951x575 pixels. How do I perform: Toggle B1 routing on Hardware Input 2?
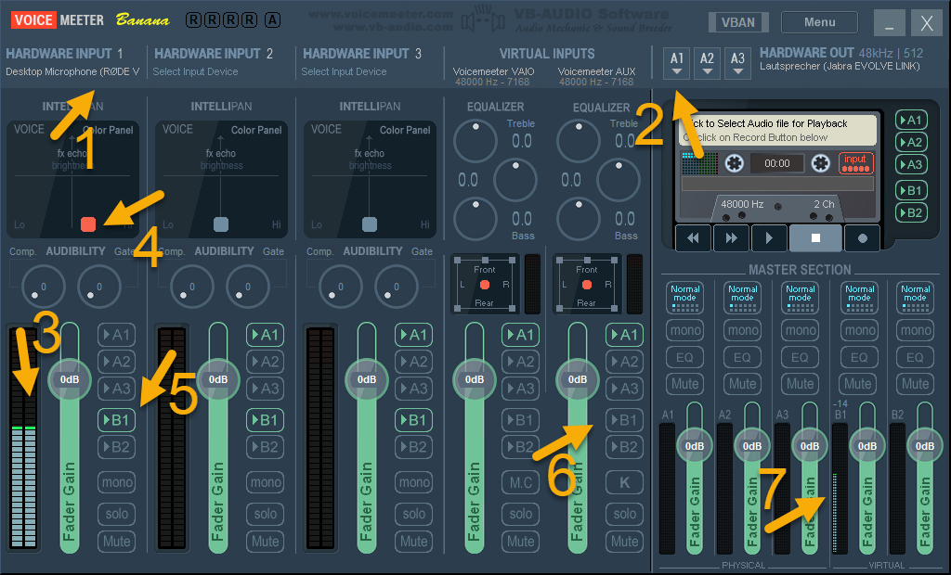tap(265, 420)
